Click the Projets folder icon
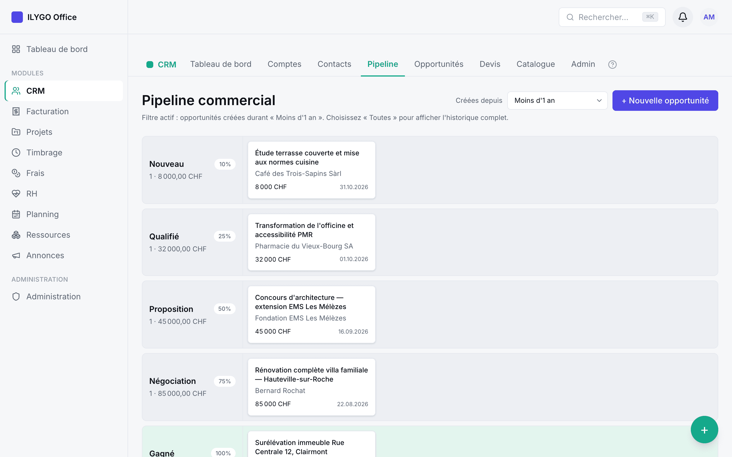 (x=16, y=132)
